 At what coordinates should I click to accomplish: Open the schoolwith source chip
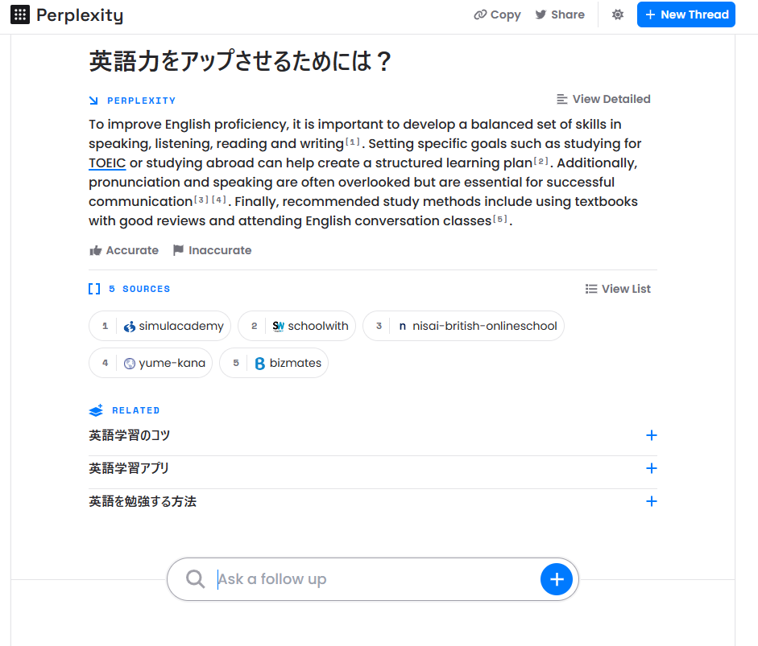coord(296,326)
